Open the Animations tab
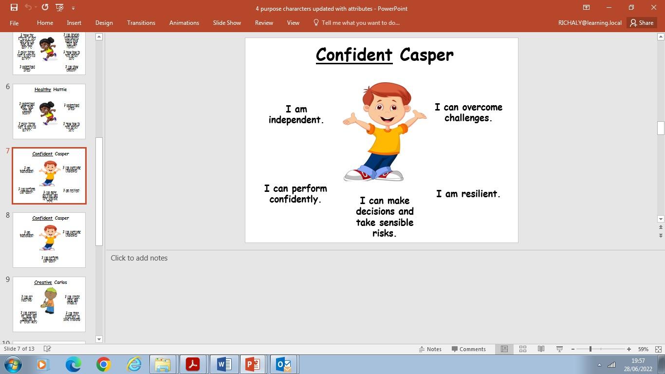This screenshot has height=374, width=665. pyautogui.click(x=184, y=23)
